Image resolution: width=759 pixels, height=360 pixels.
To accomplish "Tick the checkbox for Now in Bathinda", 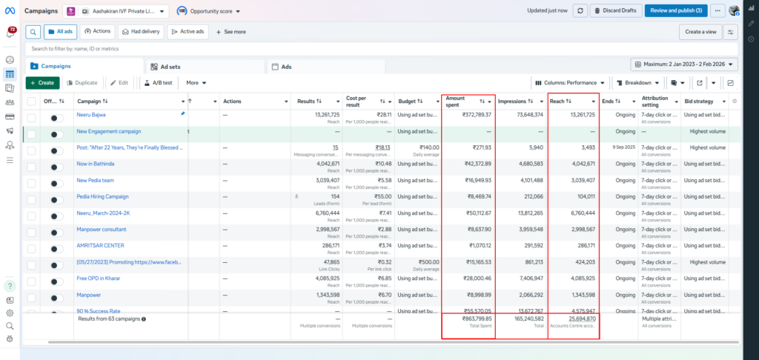I will (x=31, y=166).
